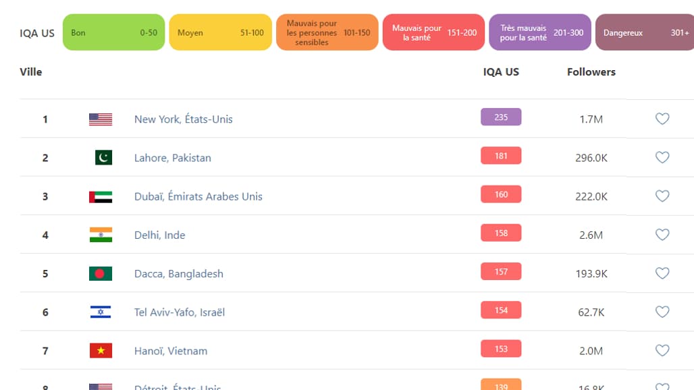Select the Dangereux 301+ legend box
Viewport: 694px width, 390px height.
[x=645, y=32]
